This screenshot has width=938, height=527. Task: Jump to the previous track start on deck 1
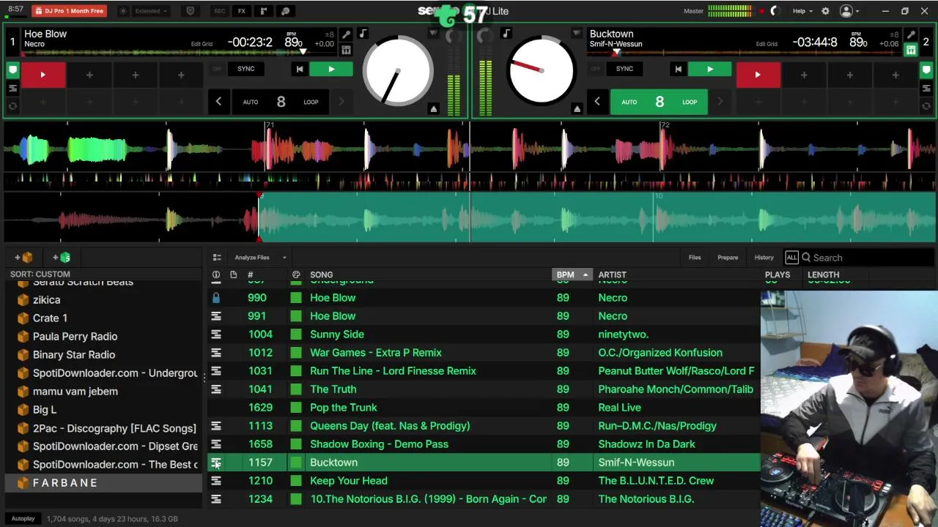tap(299, 70)
